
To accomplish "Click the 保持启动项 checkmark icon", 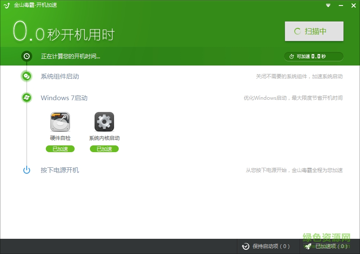I will click(x=246, y=246).
